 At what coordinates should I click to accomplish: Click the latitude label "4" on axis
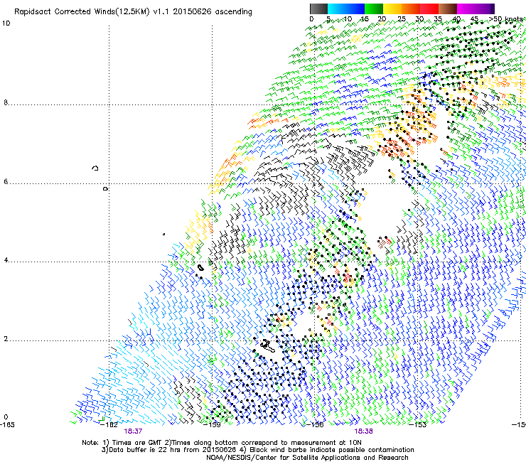pyautogui.click(x=6, y=260)
